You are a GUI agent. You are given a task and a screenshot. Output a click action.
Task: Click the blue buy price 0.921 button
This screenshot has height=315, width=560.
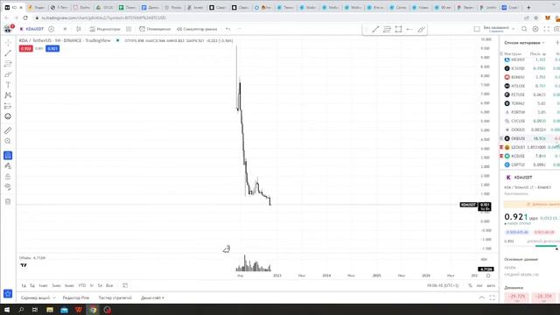(52, 49)
